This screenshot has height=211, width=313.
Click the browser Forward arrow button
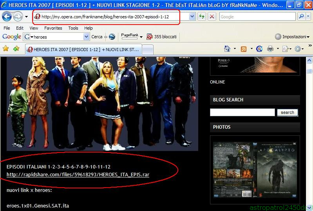(18, 17)
